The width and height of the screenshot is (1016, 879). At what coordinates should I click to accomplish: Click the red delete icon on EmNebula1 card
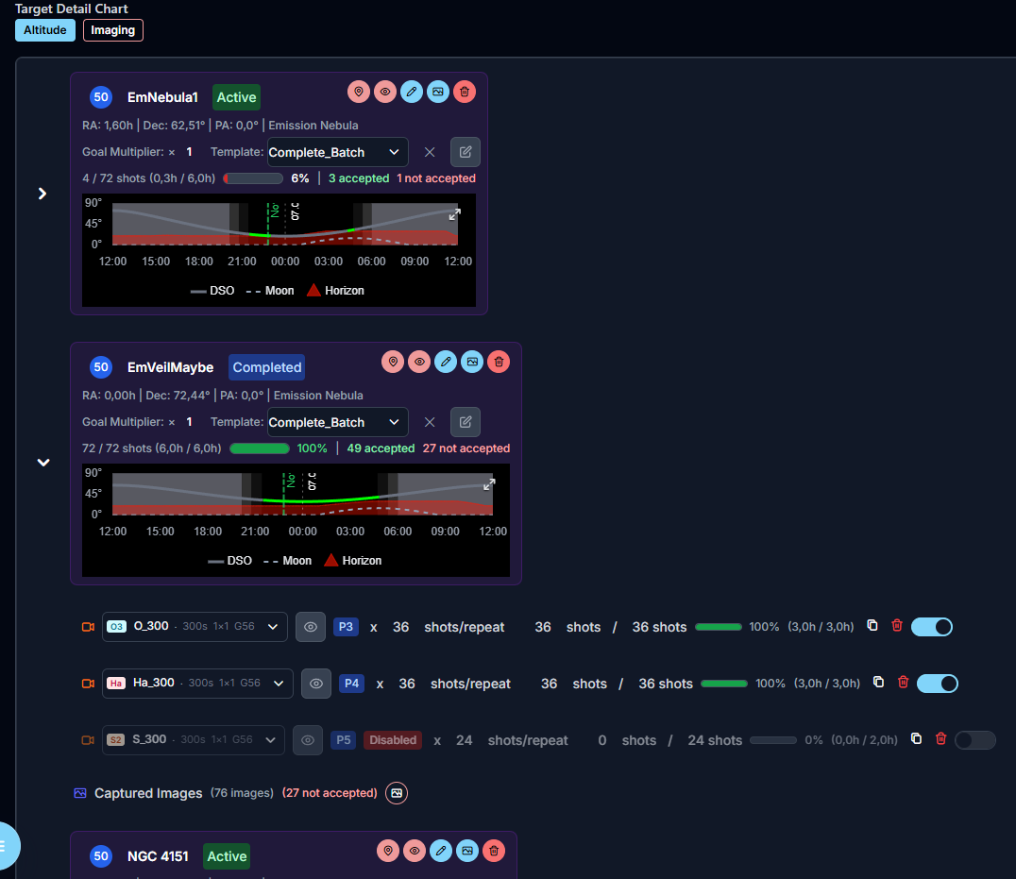[x=464, y=92]
